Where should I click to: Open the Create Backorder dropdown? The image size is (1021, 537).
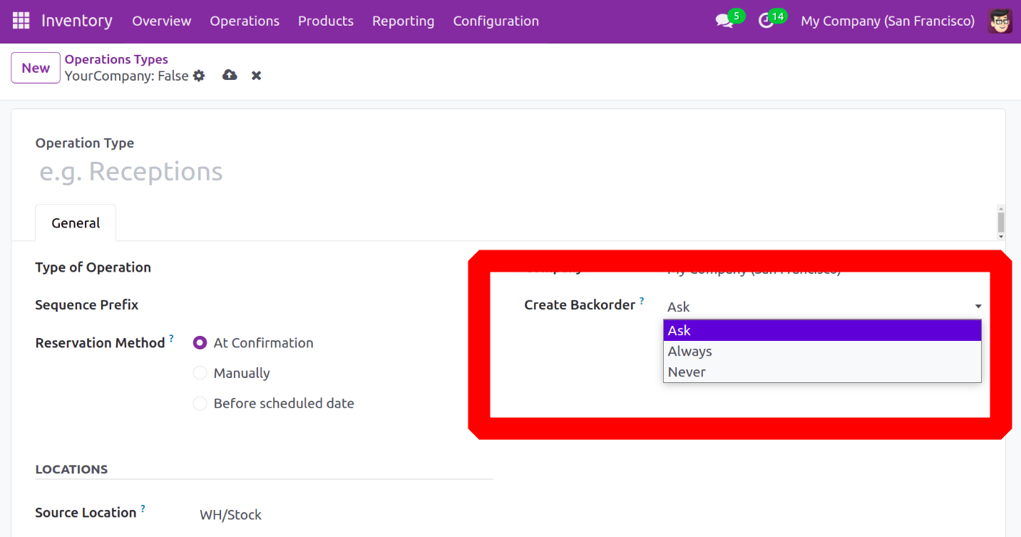(824, 307)
